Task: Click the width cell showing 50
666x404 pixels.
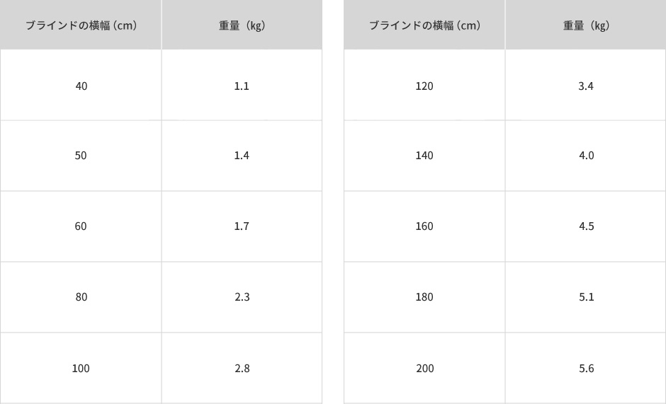Action: (81, 156)
